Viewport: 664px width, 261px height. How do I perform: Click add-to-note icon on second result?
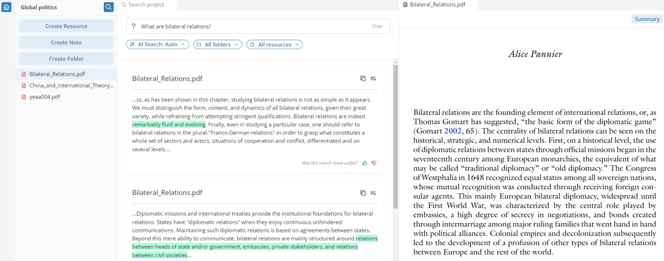pyautogui.click(x=373, y=193)
